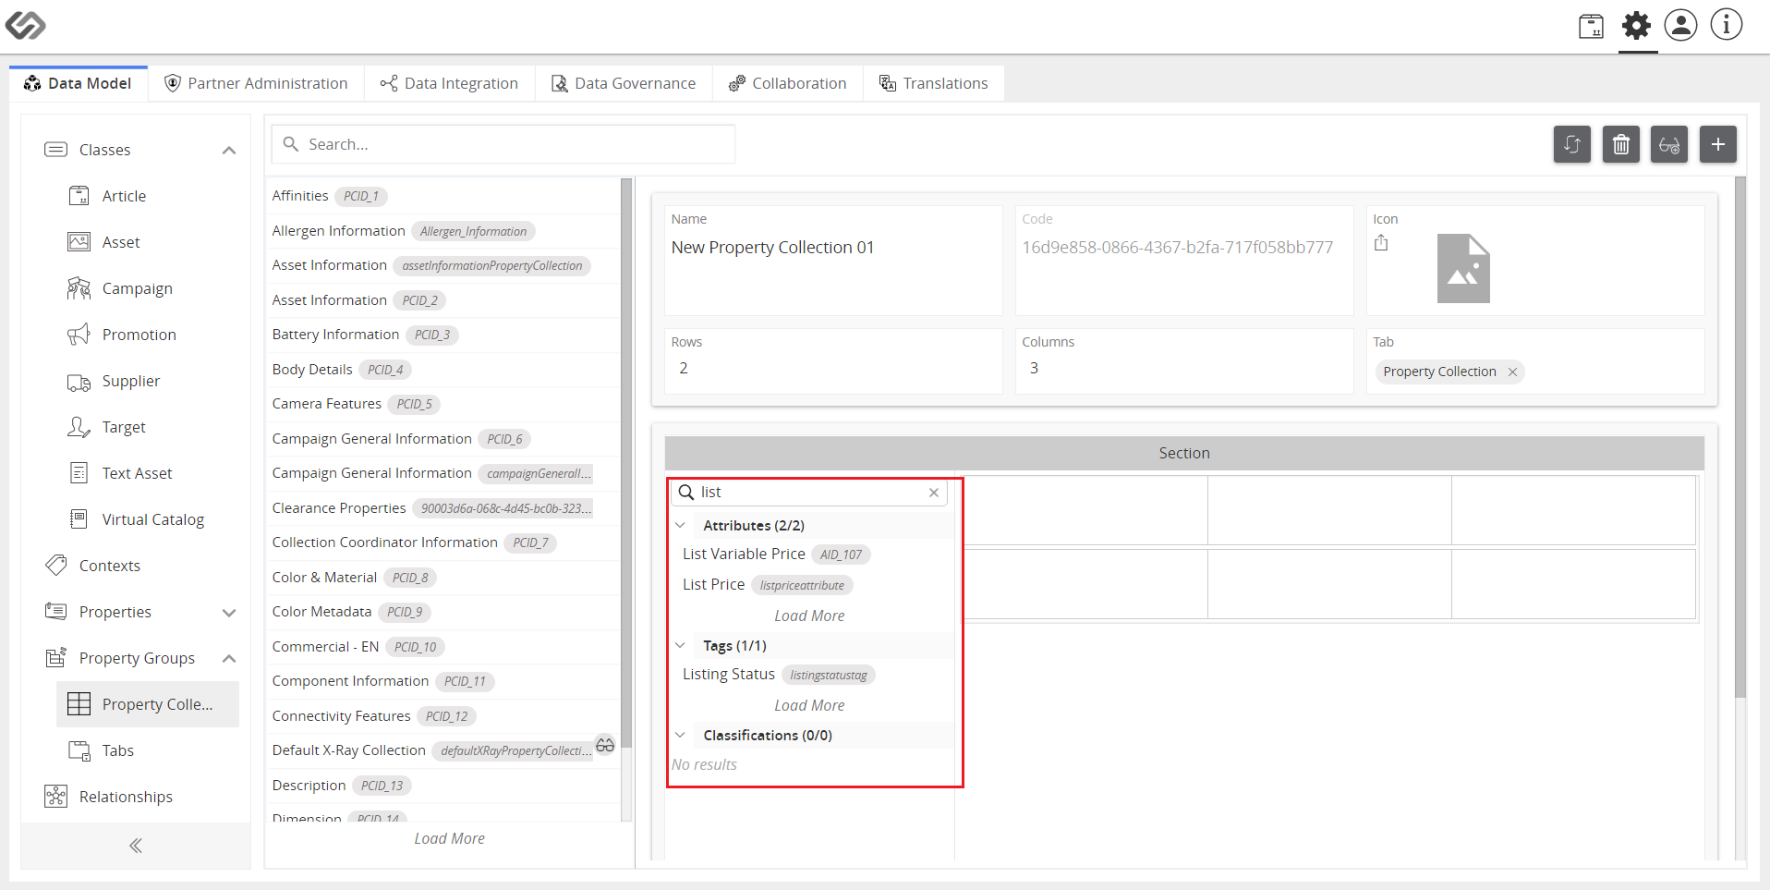Image resolution: width=1770 pixels, height=890 pixels.
Task: Switch to the Data Model tab
Action: [x=79, y=83]
